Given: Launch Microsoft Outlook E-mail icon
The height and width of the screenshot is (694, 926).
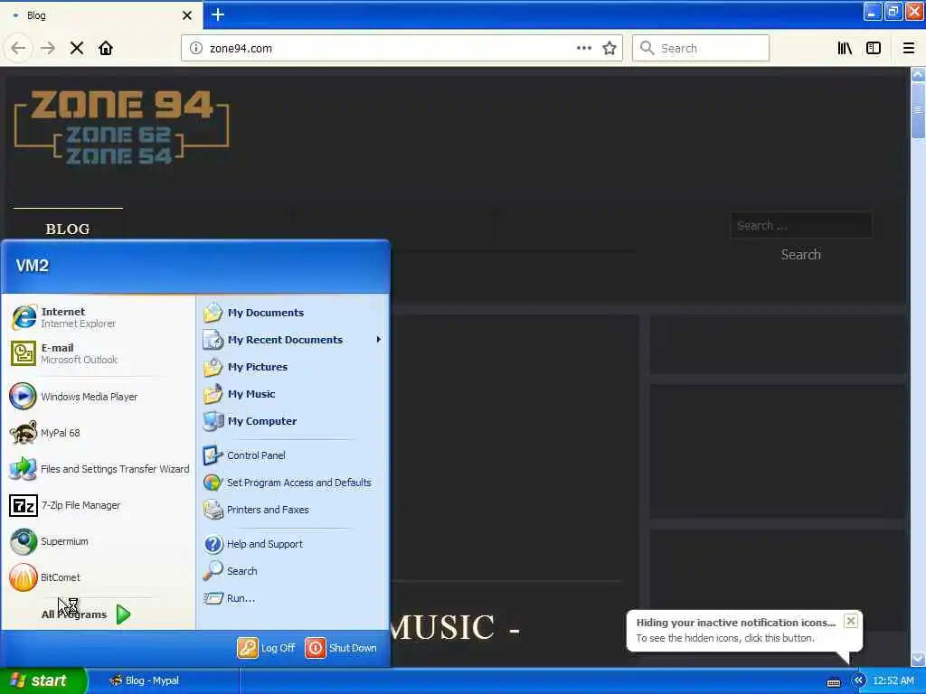Looking at the screenshot, I should [24, 353].
